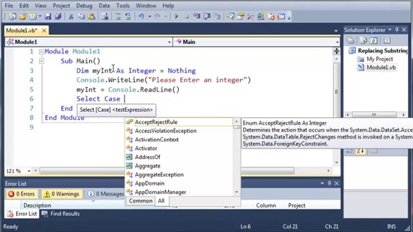Open the Undo history dropdown arrow

149,16
